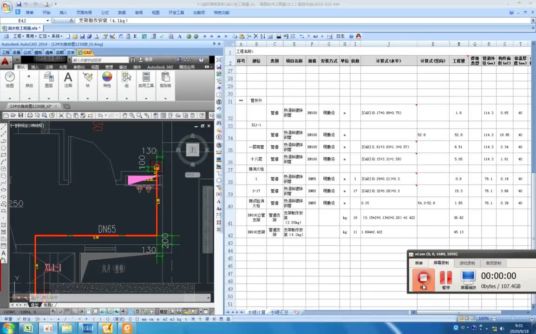Select the line tool in AutoCAD left toolbar
536x334 pixels.
pyautogui.click(x=4, y=127)
